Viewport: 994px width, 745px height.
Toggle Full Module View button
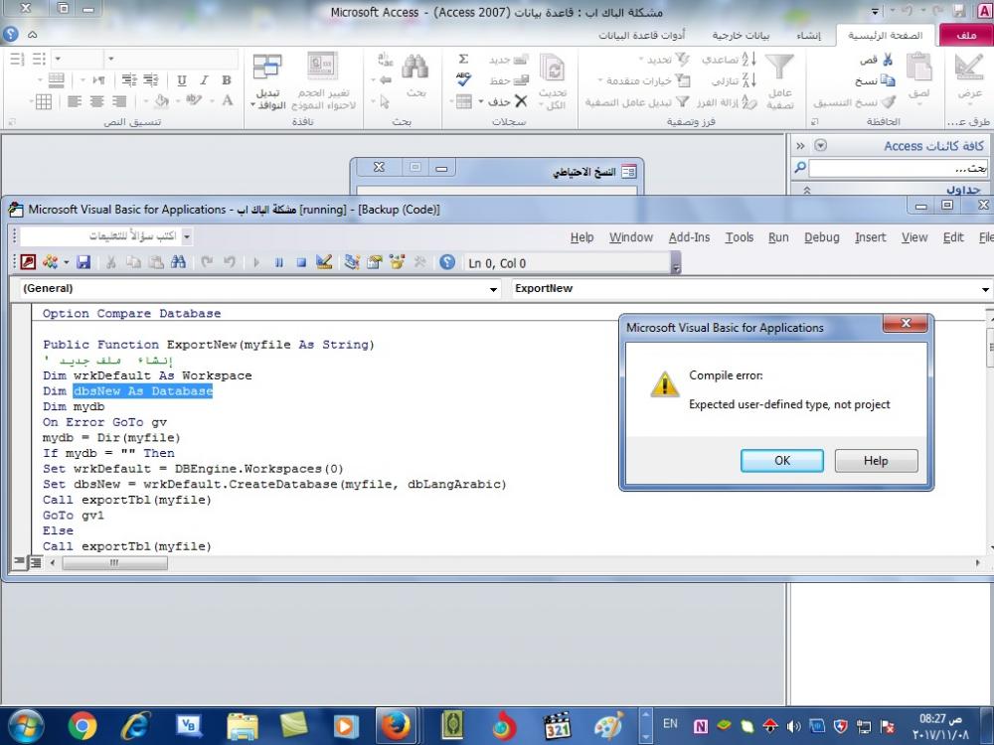[36, 563]
